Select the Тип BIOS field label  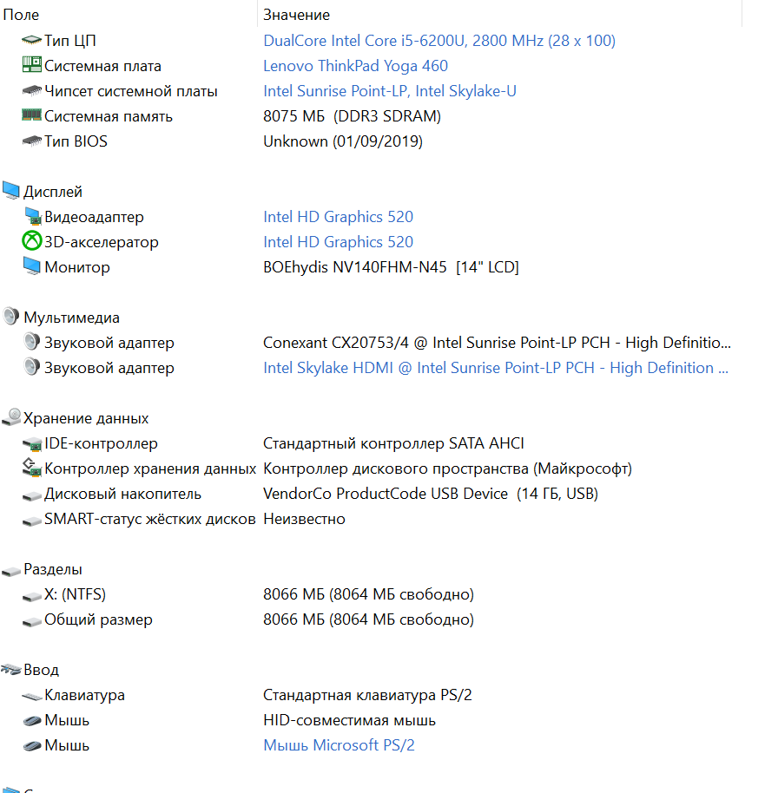click(76, 141)
